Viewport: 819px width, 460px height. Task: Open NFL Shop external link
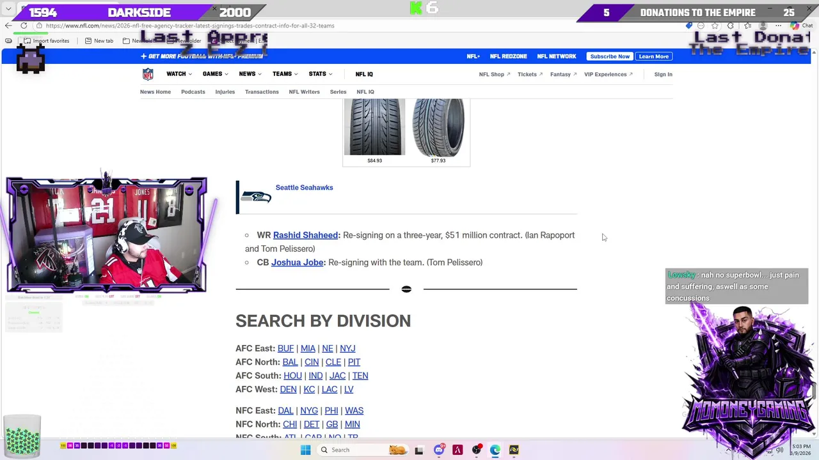pyautogui.click(x=495, y=74)
